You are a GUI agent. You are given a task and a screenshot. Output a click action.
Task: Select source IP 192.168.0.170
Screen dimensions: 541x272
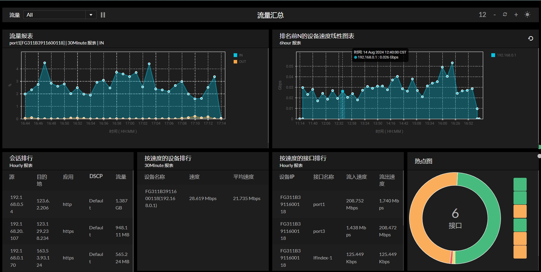(17, 258)
